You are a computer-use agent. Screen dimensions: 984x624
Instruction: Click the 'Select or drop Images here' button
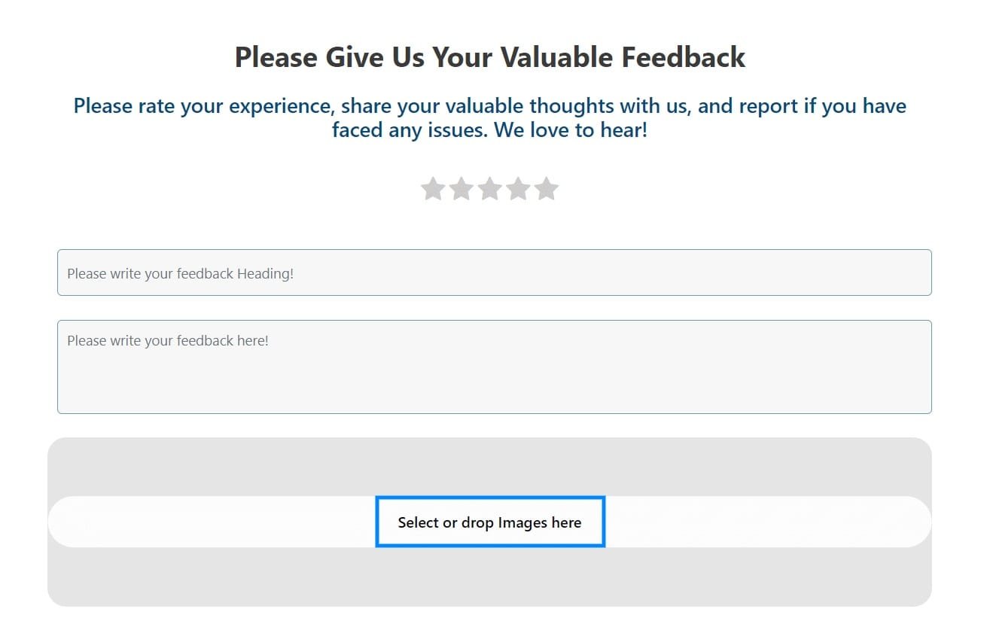[490, 522]
